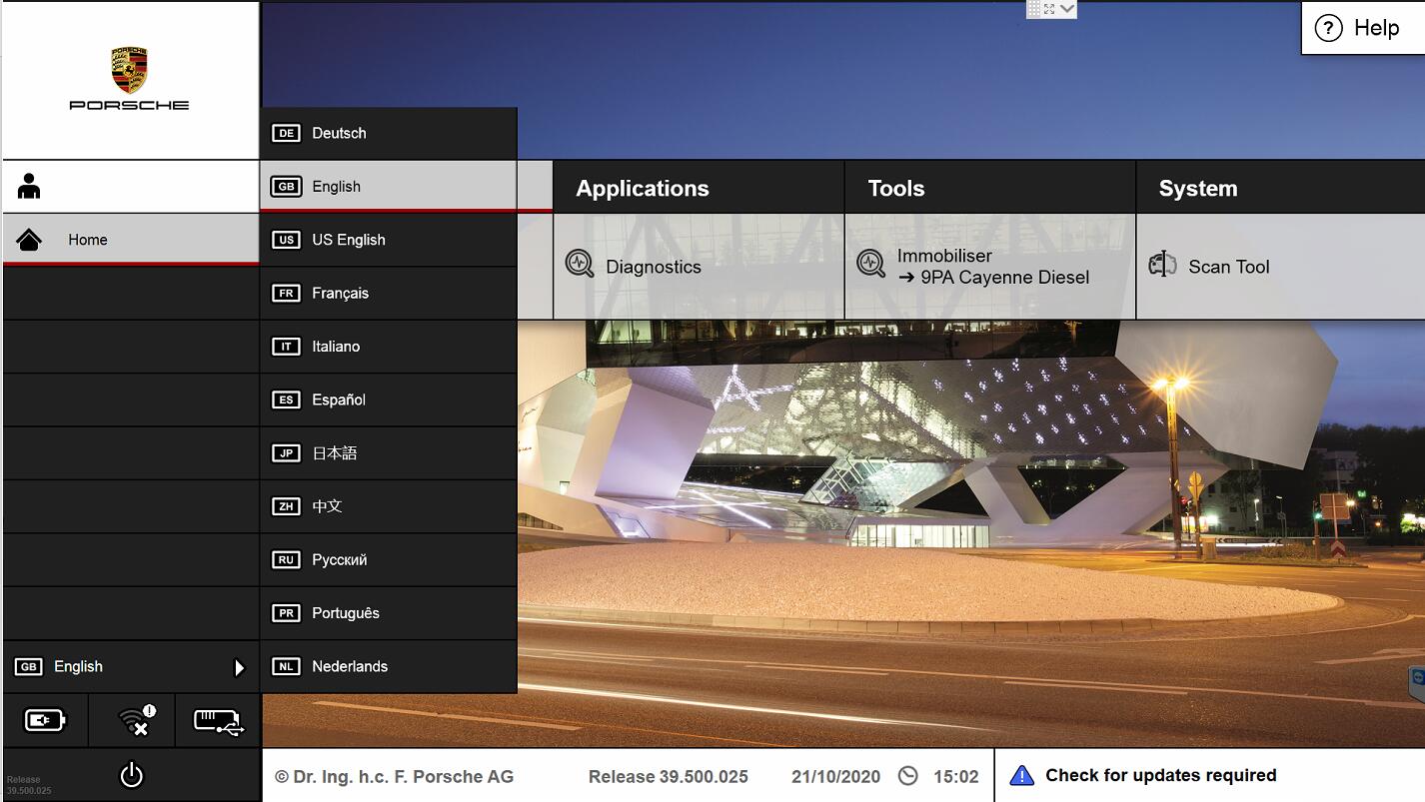This screenshot has height=802, width=1425.
Task: Click the IT language badge icon
Action: pyautogui.click(x=286, y=347)
